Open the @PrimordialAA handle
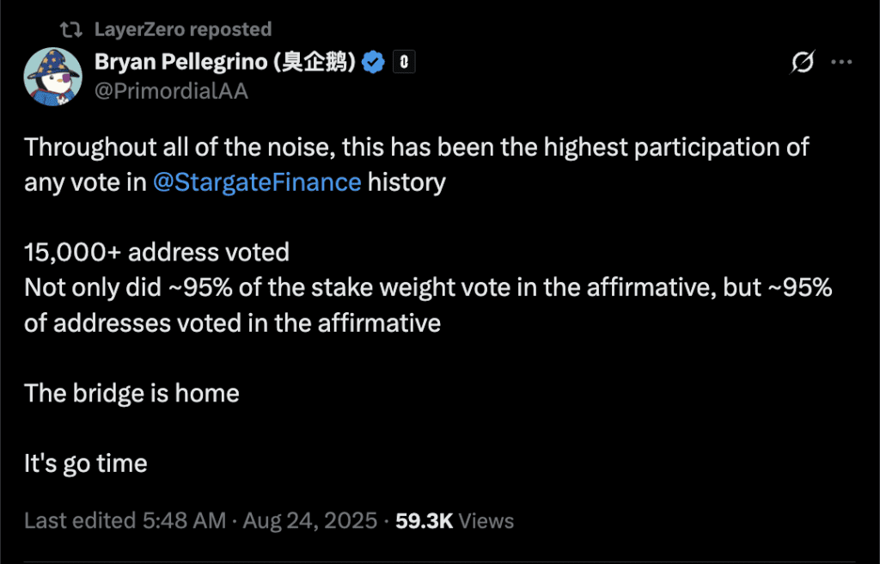The height and width of the screenshot is (564, 880). [171, 91]
